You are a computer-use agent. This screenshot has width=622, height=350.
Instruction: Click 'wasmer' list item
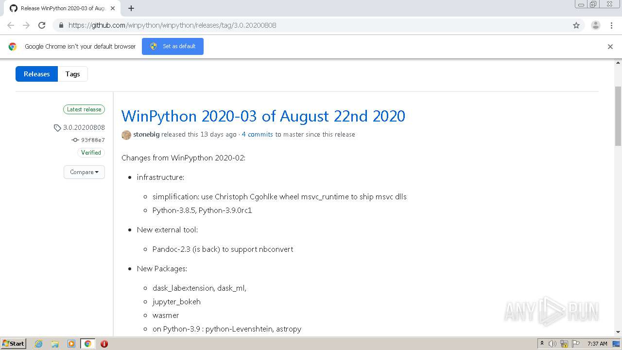(166, 315)
